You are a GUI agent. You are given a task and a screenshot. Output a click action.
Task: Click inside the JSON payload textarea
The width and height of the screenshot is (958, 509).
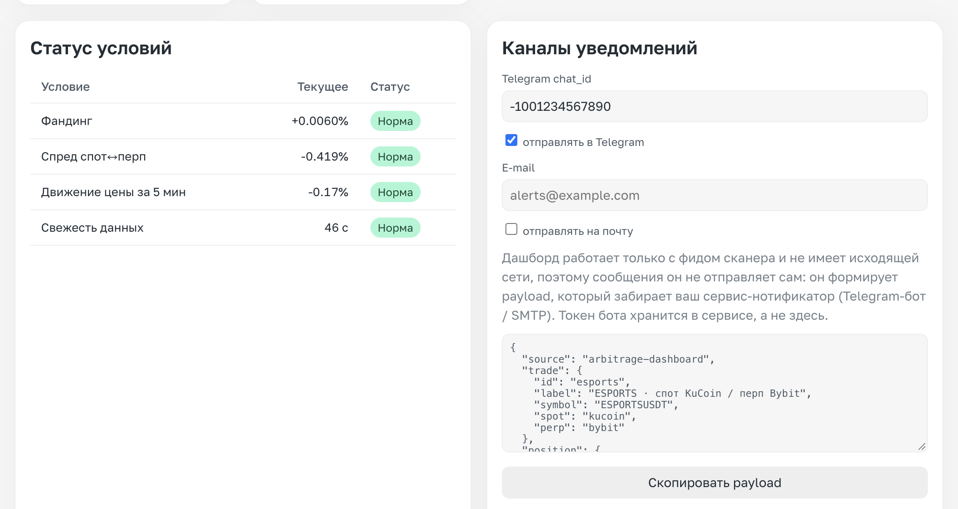click(x=714, y=393)
